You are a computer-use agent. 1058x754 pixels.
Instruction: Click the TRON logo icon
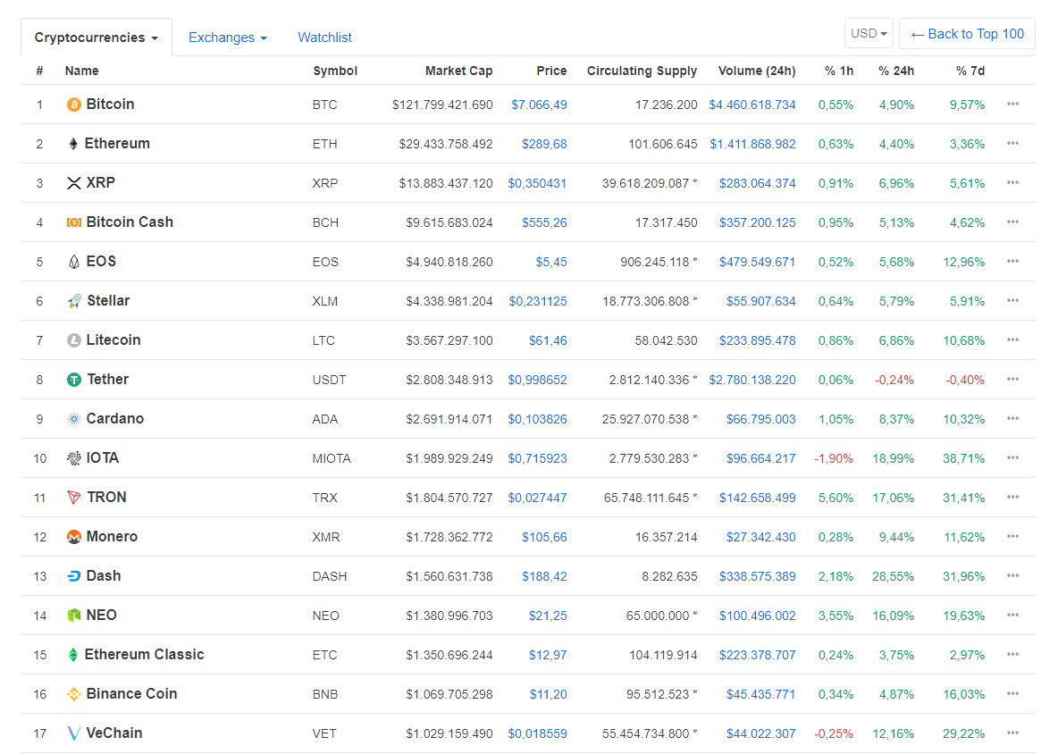pyautogui.click(x=73, y=498)
